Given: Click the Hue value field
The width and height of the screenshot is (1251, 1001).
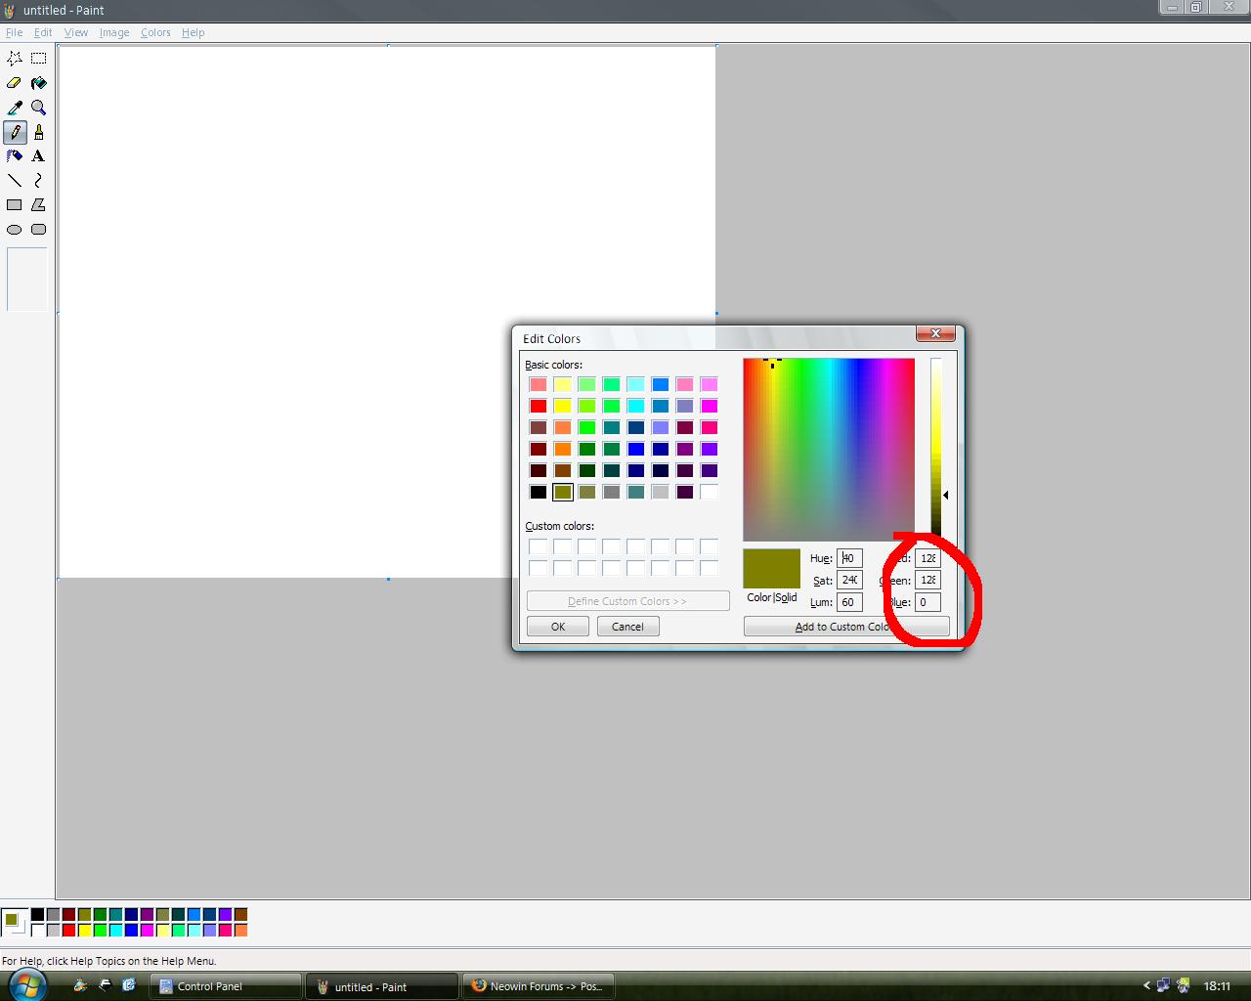Looking at the screenshot, I should click(x=849, y=558).
